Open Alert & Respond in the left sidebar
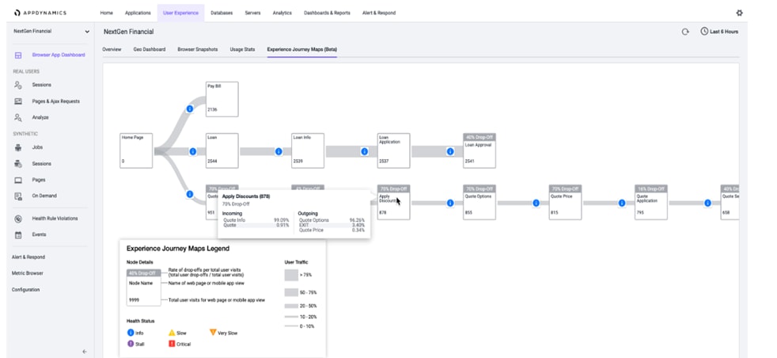Viewport: 777px width, 358px height. pos(28,257)
